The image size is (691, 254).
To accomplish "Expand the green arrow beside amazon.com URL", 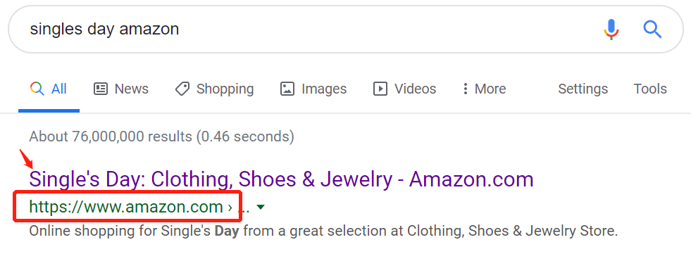I will click(x=261, y=207).
